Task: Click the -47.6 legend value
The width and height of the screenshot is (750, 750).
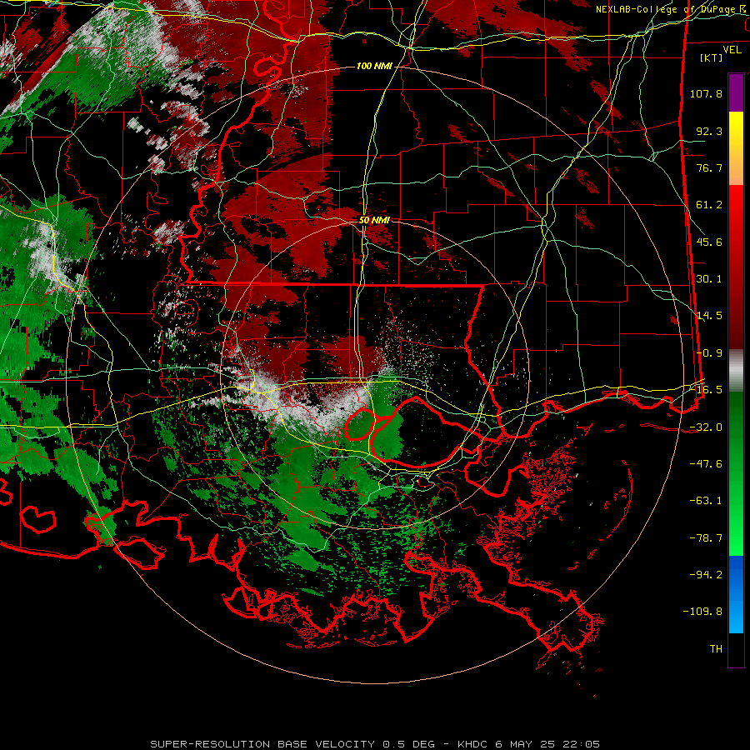Action: 706,464
